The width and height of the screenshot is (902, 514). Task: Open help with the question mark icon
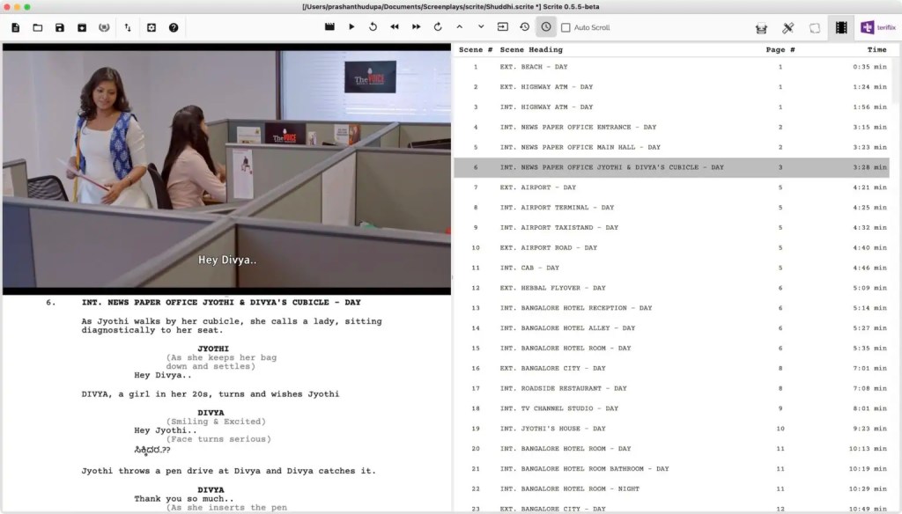coord(174,27)
